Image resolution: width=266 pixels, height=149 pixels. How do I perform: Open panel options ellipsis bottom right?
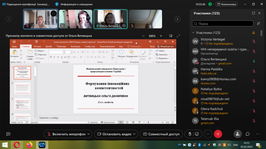[x=258, y=134]
